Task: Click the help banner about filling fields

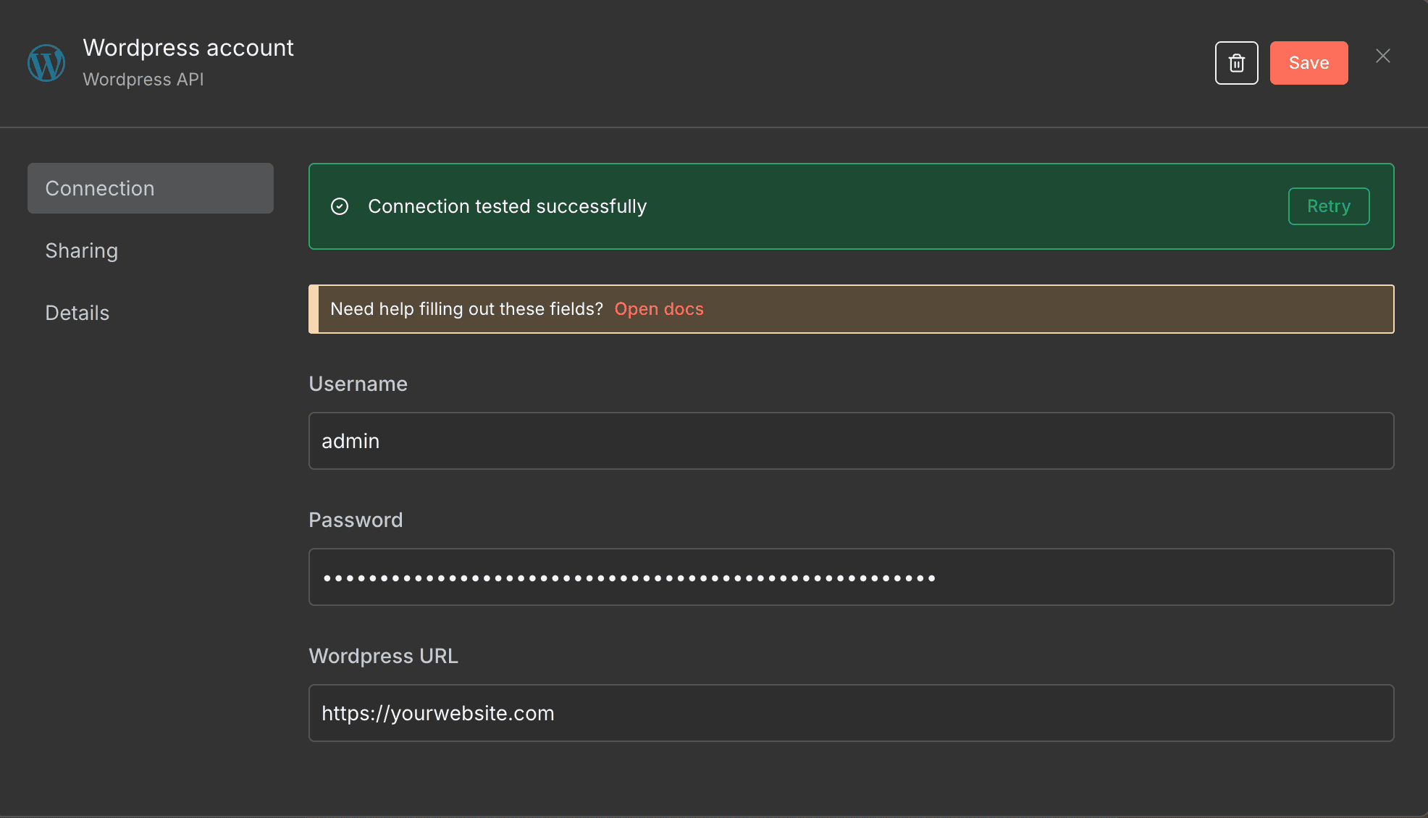Action: coord(941,309)
